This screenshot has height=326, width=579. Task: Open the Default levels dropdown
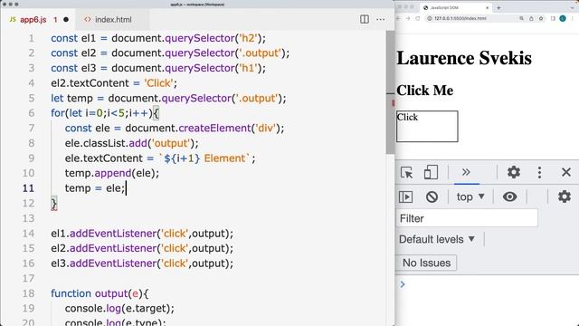point(436,239)
